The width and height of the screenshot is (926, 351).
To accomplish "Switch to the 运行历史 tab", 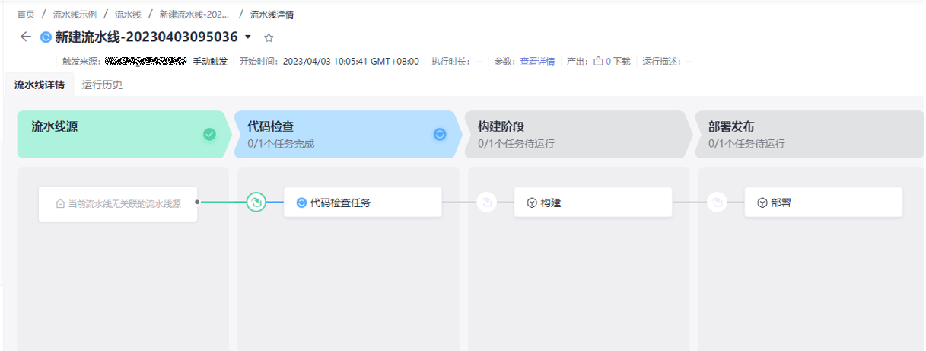I will click(102, 85).
